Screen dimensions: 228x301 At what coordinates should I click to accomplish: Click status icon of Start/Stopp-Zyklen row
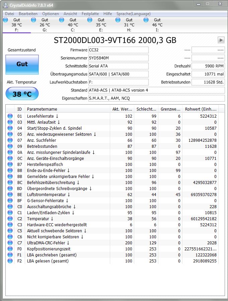pos(10,128)
